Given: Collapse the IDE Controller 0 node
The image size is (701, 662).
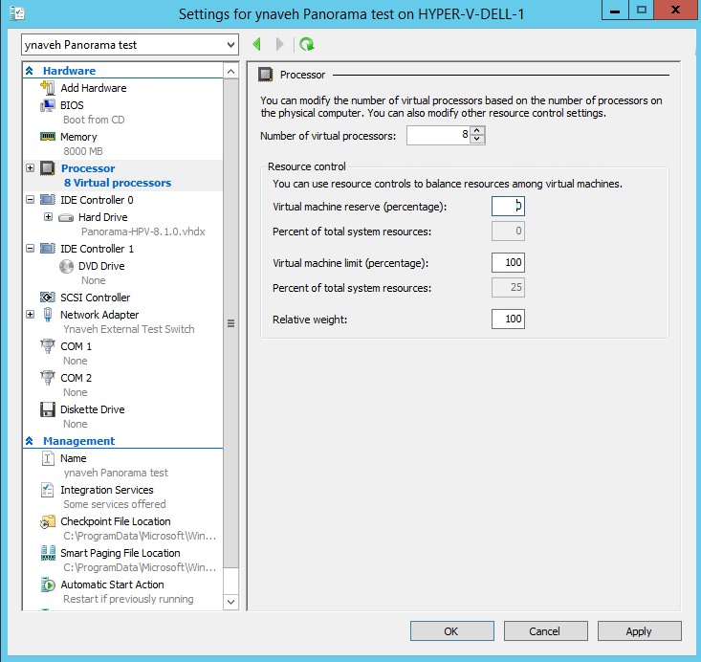Looking at the screenshot, I should coord(31,200).
